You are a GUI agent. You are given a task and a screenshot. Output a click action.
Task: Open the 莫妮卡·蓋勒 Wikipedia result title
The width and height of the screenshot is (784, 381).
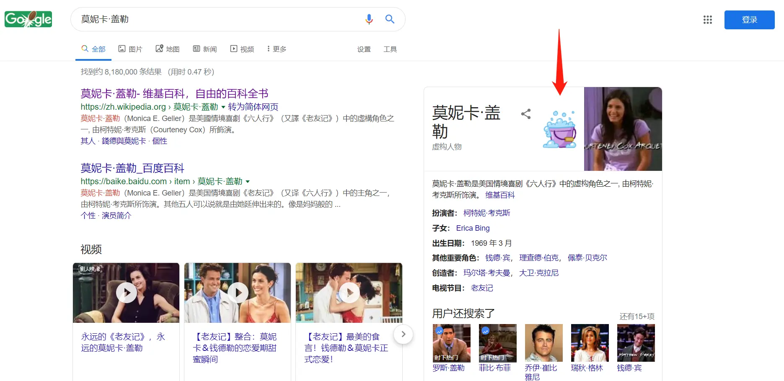[174, 93]
